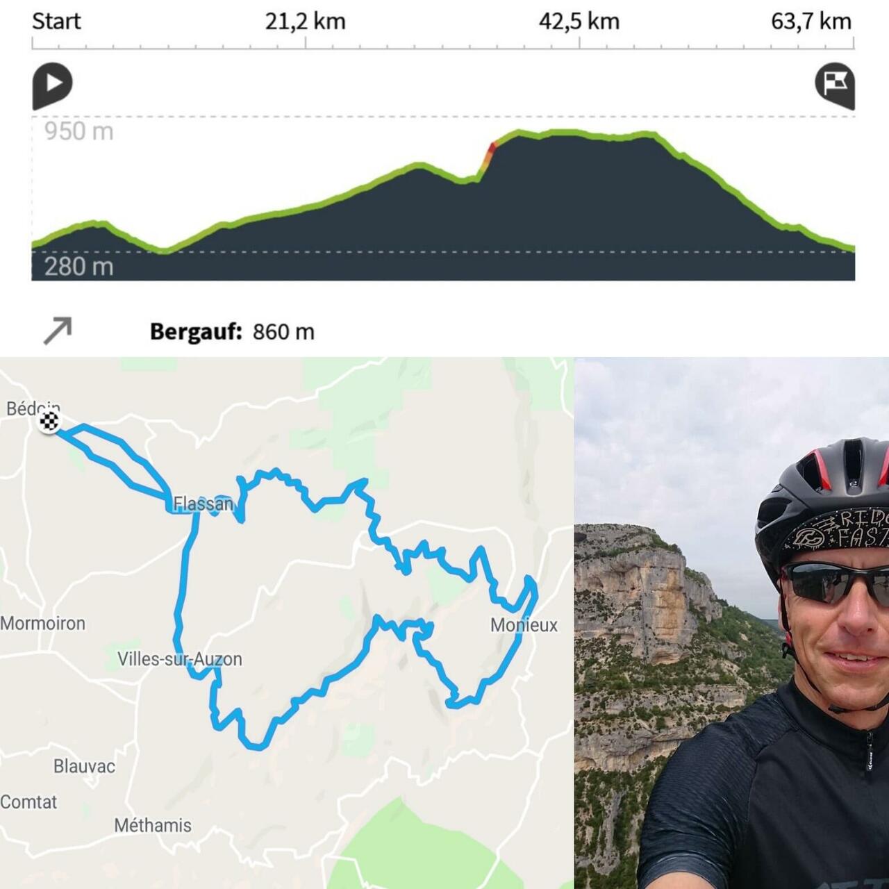Select the Monieux label on map
This screenshot has height=889, width=889.
point(524,625)
